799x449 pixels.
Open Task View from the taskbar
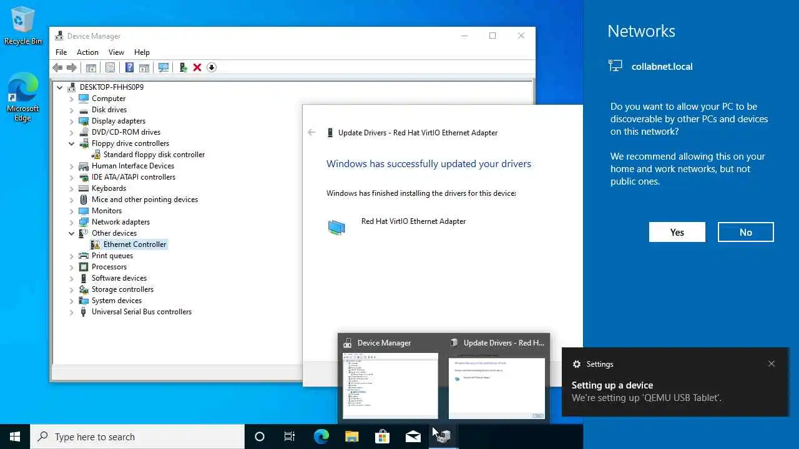[x=290, y=437]
